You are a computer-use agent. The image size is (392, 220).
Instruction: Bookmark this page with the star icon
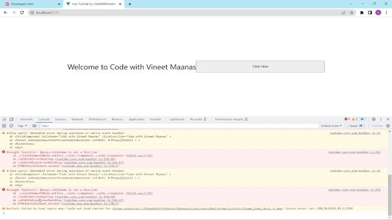[x=352, y=12]
